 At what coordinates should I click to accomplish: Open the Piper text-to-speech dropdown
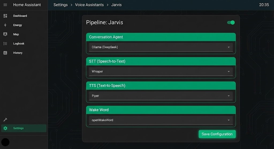coord(161,96)
